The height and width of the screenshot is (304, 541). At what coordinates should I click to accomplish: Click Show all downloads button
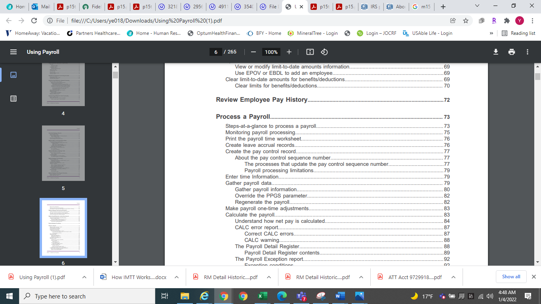(x=511, y=277)
